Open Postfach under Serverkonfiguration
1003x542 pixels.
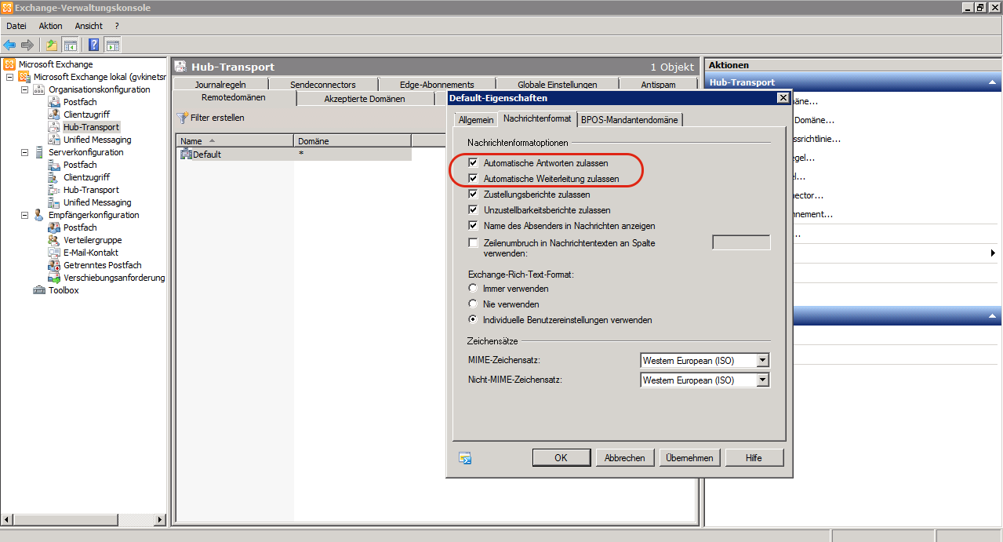coord(80,165)
